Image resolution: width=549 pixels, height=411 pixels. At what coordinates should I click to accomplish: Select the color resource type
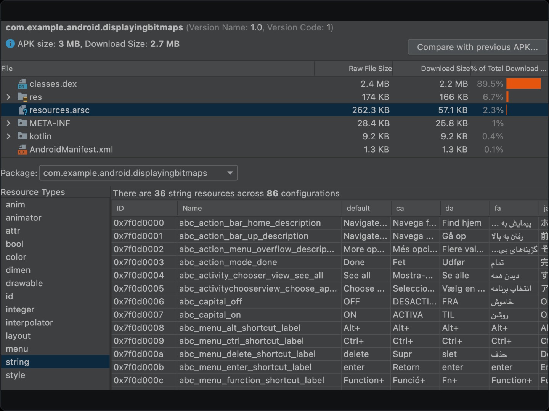pyautogui.click(x=55, y=257)
